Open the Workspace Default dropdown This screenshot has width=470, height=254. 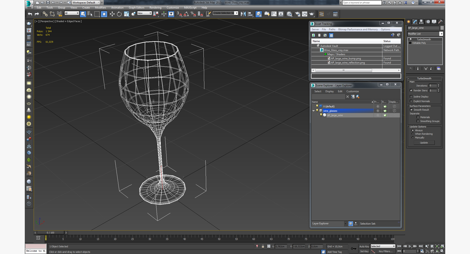[86, 3]
